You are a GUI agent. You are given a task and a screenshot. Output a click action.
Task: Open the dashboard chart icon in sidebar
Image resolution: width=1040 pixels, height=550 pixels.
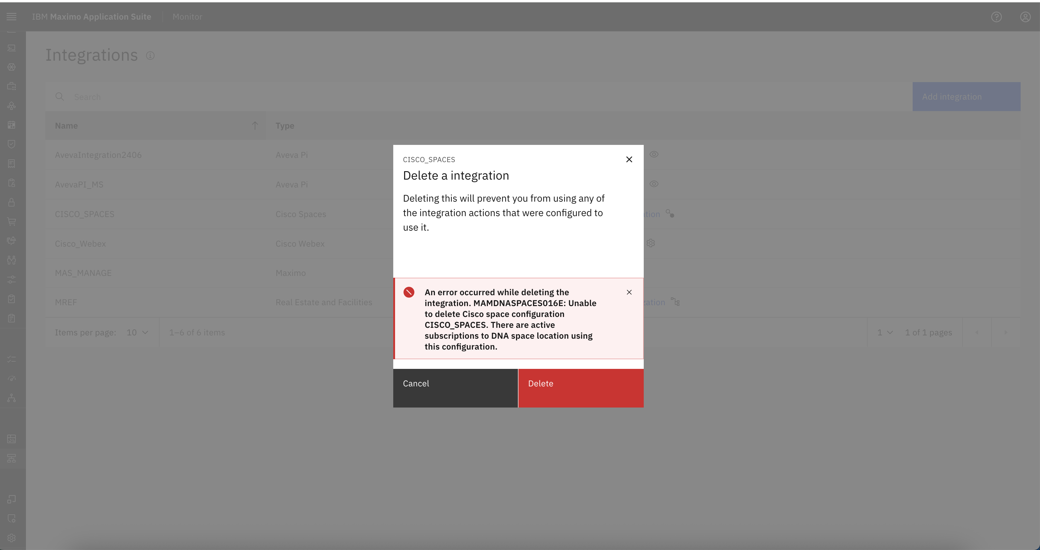[x=11, y=439]
